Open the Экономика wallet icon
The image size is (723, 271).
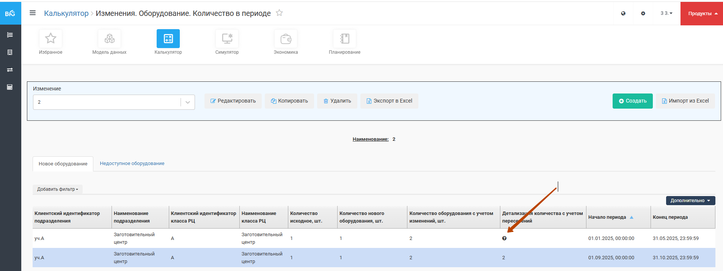pos(286,39)
